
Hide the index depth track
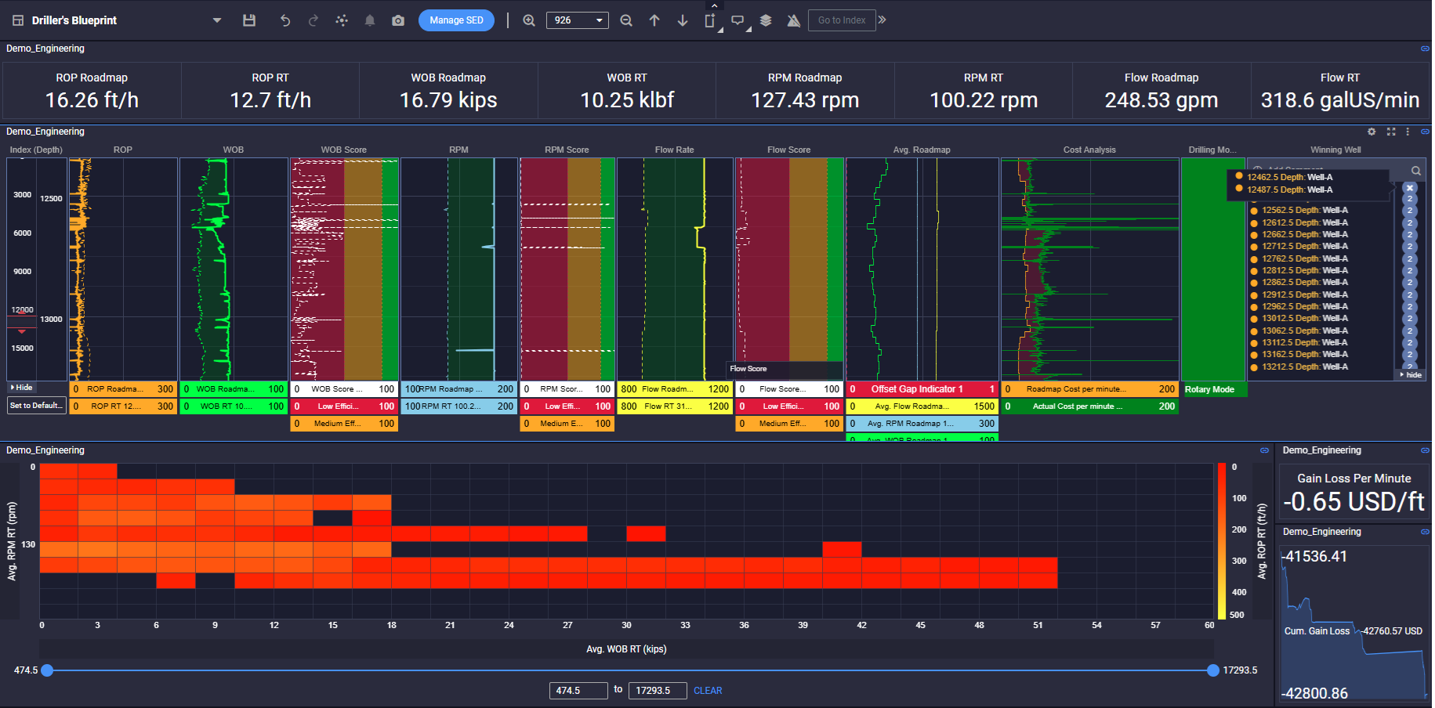22,388
